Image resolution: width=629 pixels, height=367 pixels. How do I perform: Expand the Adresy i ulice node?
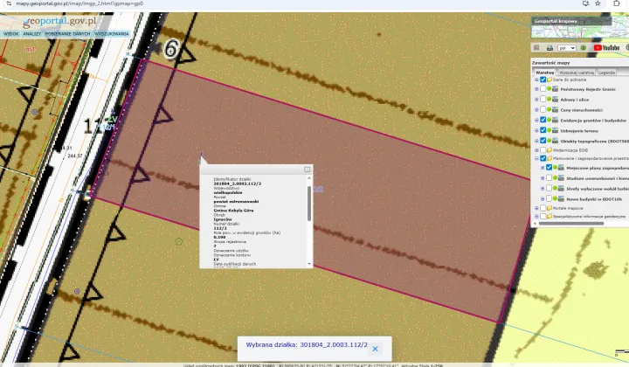(x=536, y=100)
